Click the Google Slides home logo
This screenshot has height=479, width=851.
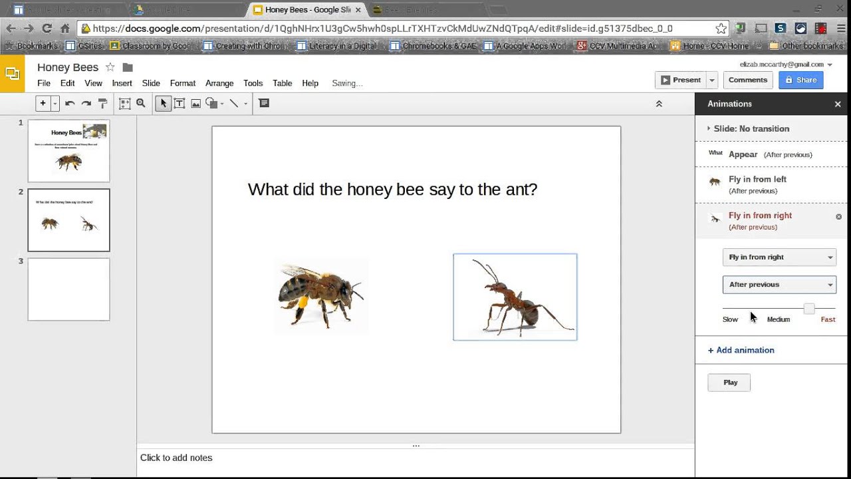[12, 74]
